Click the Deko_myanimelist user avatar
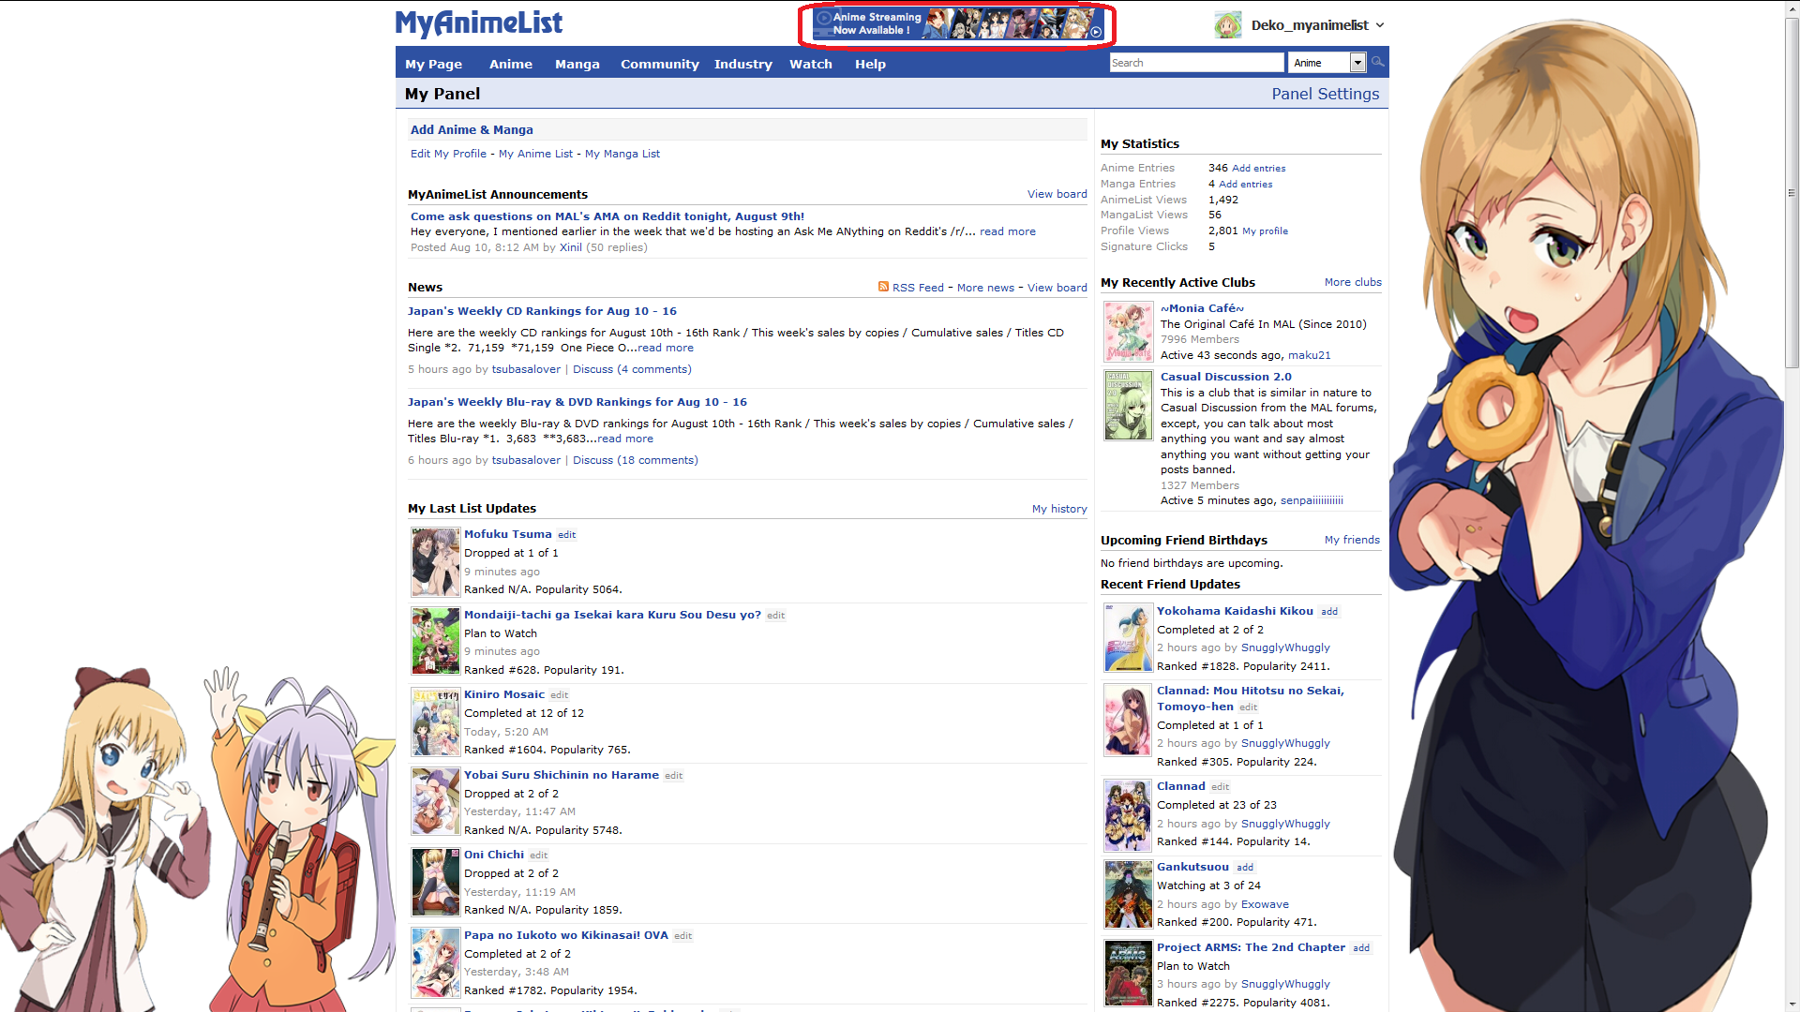 [x=1227, y=25]
